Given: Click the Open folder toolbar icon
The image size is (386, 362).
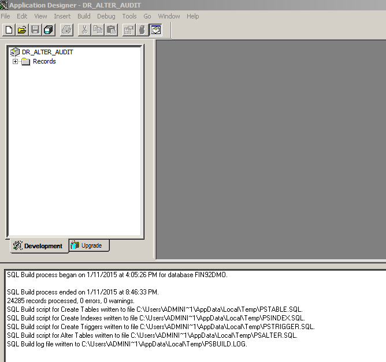Looking at the screenshot, I should [22, 30].
